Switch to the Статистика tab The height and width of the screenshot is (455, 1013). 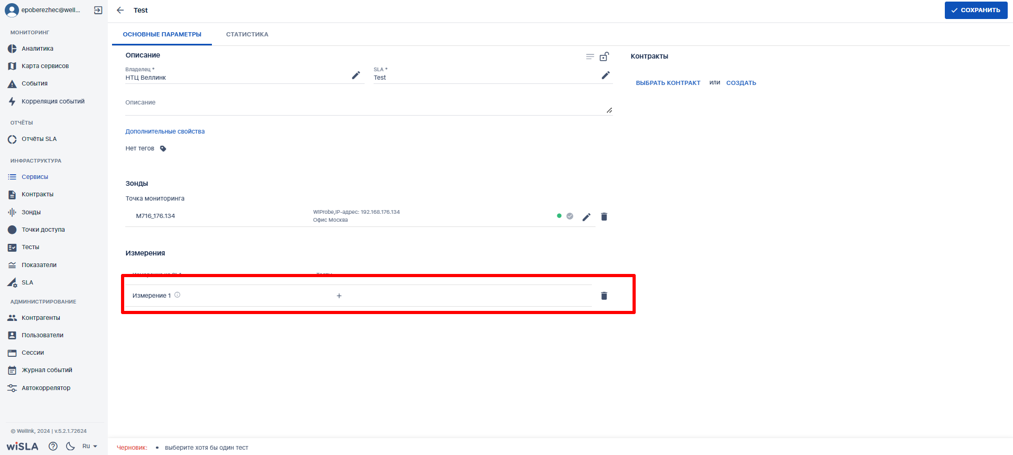[x=247, y=34]
